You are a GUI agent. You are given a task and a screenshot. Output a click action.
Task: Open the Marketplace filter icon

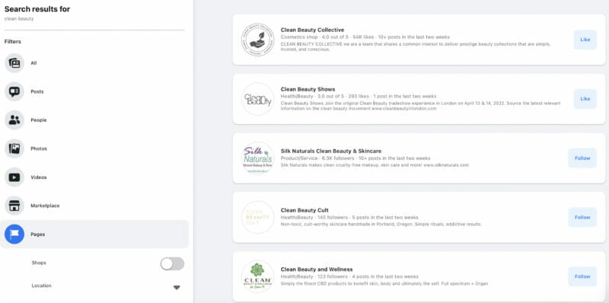pyautogui.click(x=14, y=206)
